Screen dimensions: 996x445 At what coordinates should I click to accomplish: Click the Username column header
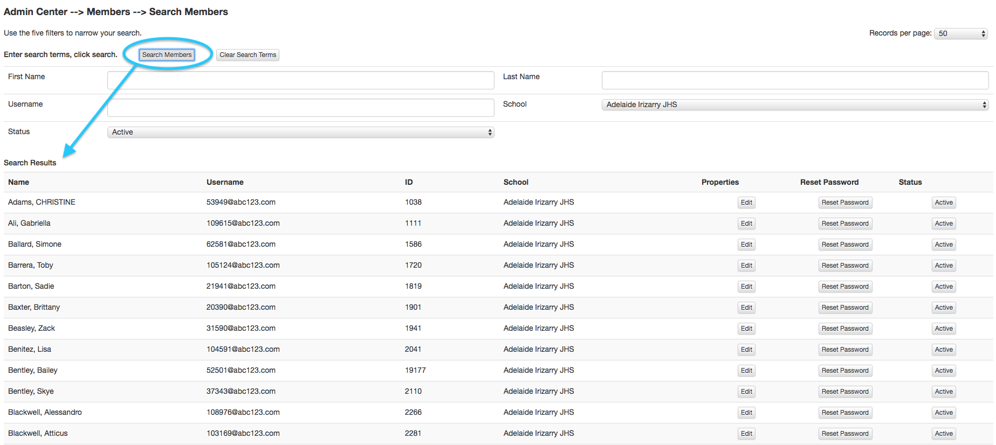pos(225,182)
